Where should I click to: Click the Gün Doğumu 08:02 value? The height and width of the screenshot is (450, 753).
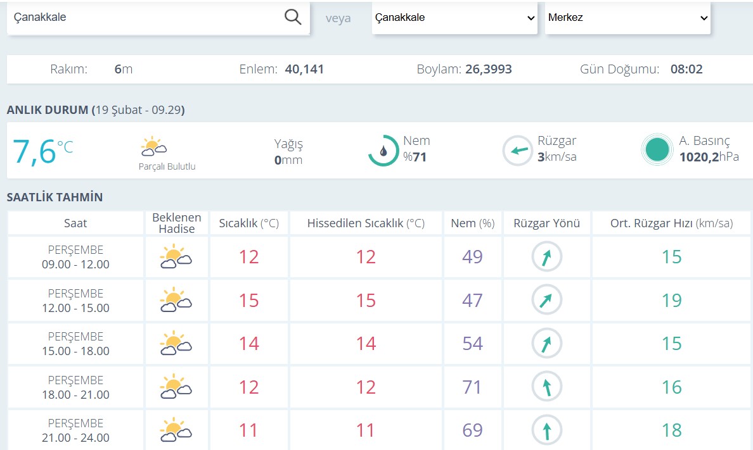point(686,70)
